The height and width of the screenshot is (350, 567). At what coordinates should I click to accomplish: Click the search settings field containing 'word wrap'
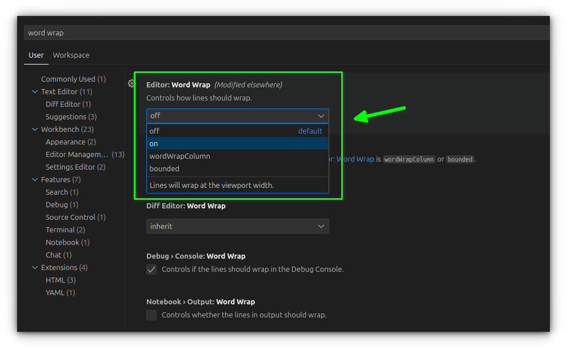(286, 33)
